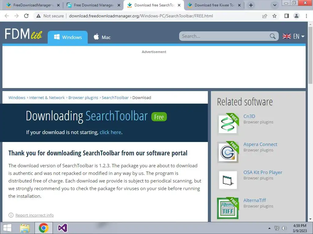This screenshot has height=234, width=313.
Task: Reload the page
Action: click(x=26, y=16)
